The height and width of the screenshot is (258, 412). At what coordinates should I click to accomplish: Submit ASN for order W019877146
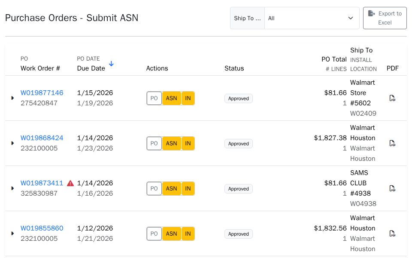click(x=171, y=98)
